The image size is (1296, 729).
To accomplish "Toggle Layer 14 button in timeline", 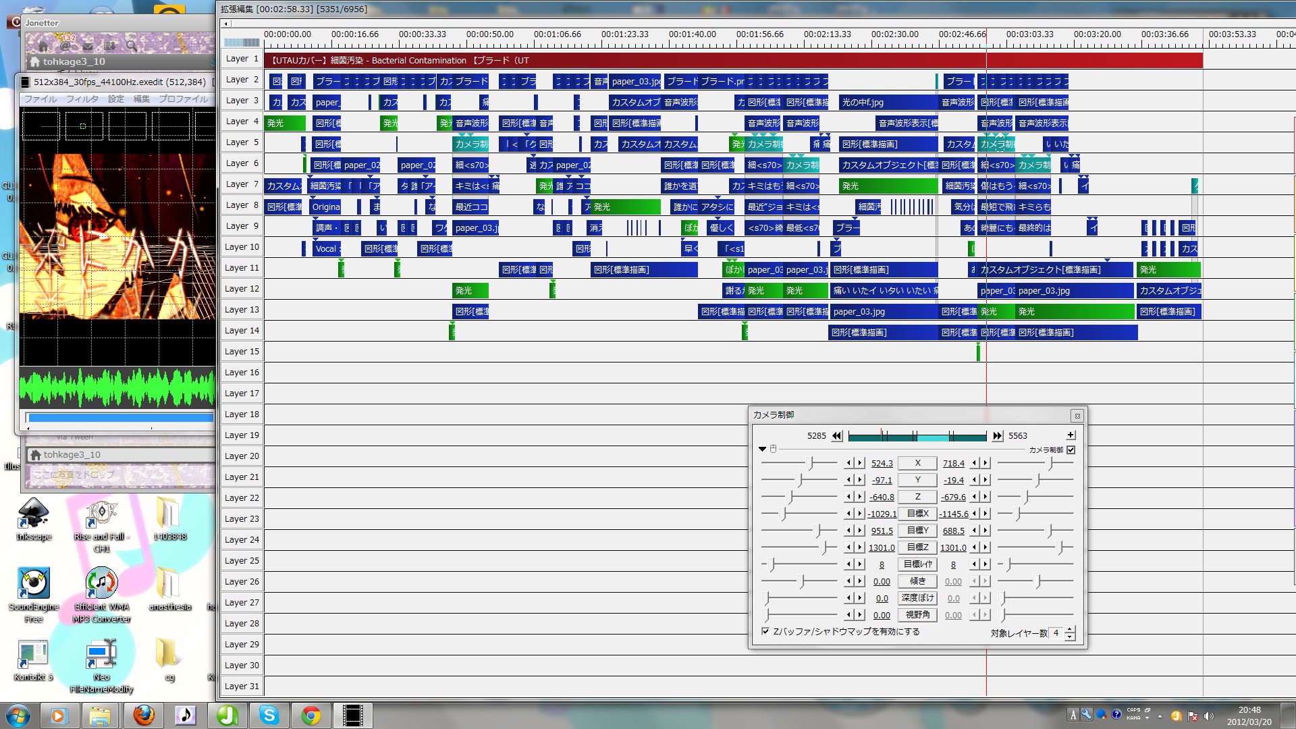I will tap(242, 331).
